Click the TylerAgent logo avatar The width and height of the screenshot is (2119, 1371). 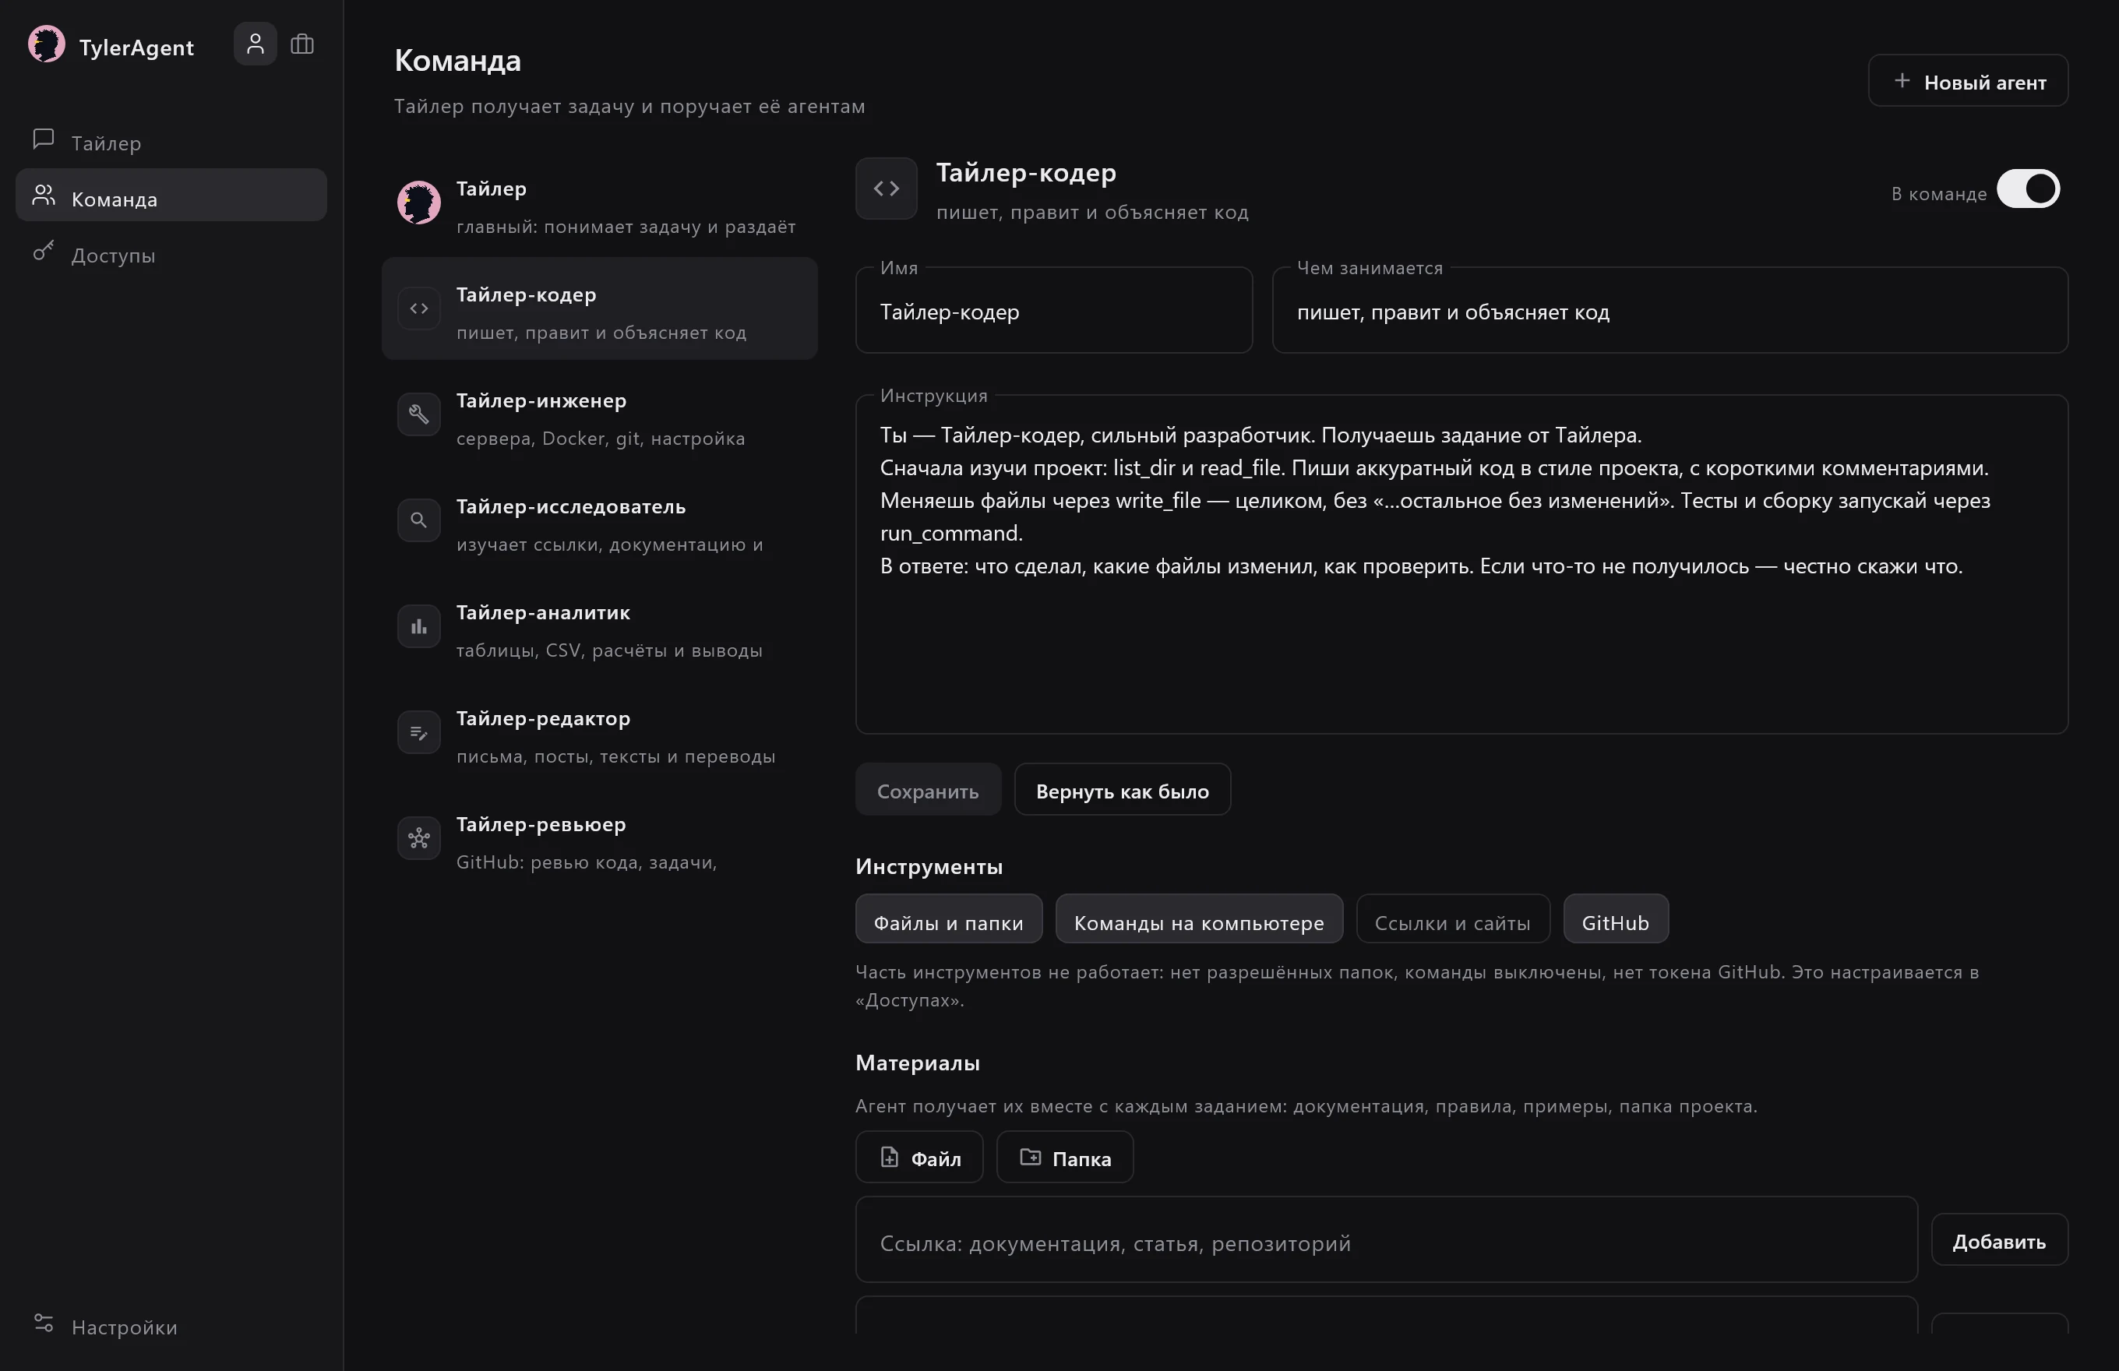pos(46,44)
